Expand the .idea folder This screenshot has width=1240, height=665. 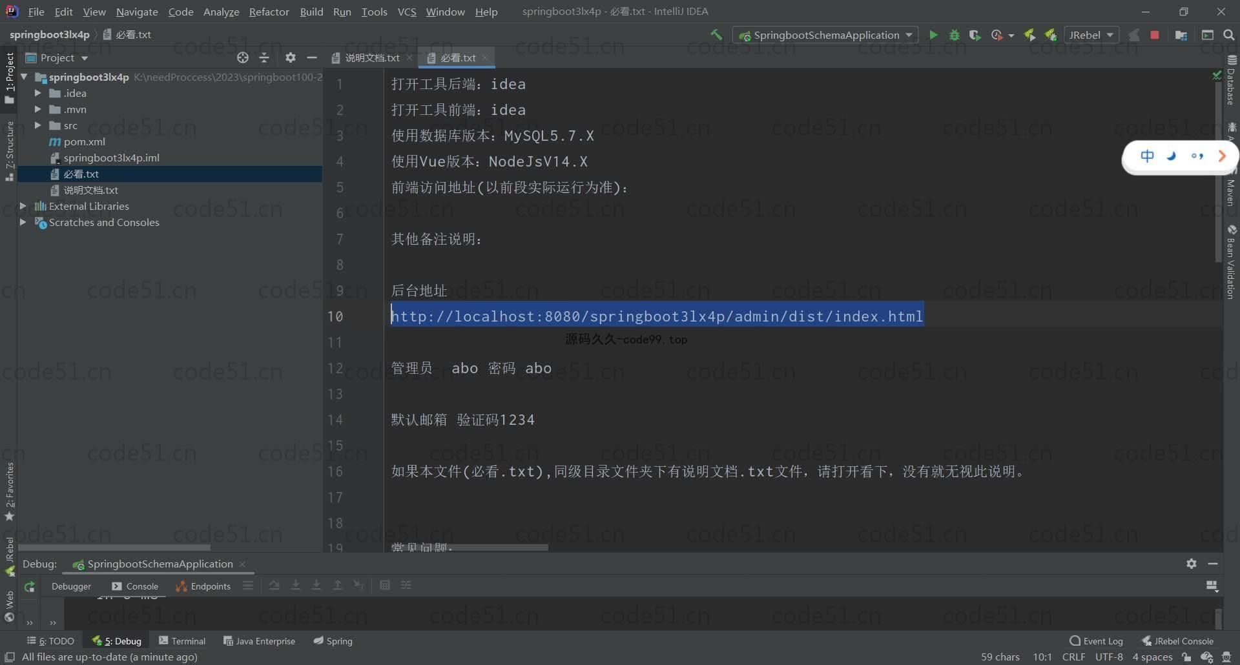37,93
